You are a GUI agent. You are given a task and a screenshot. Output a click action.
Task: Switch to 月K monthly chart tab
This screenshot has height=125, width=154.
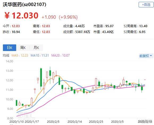click(36, 48)
